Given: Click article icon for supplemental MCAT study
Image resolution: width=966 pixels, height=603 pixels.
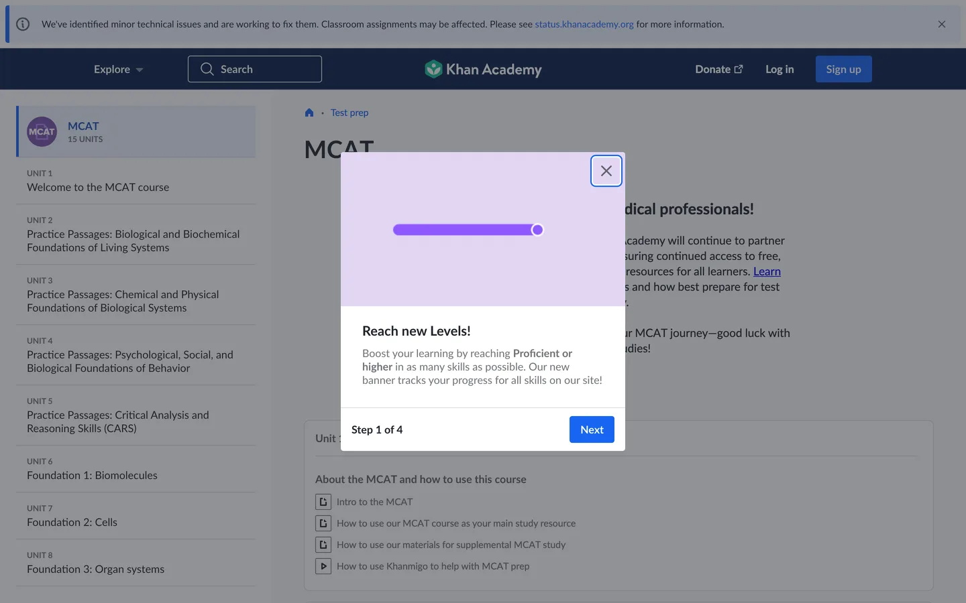Looking at the screenshot, I should 323,545.
